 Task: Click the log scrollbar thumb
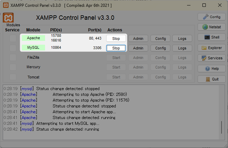pos(222,128)
